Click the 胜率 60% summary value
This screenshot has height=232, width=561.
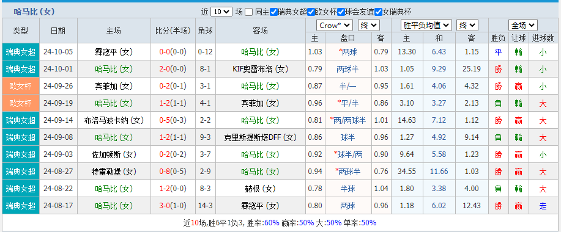pyautogui.click(x=272, y=223)
